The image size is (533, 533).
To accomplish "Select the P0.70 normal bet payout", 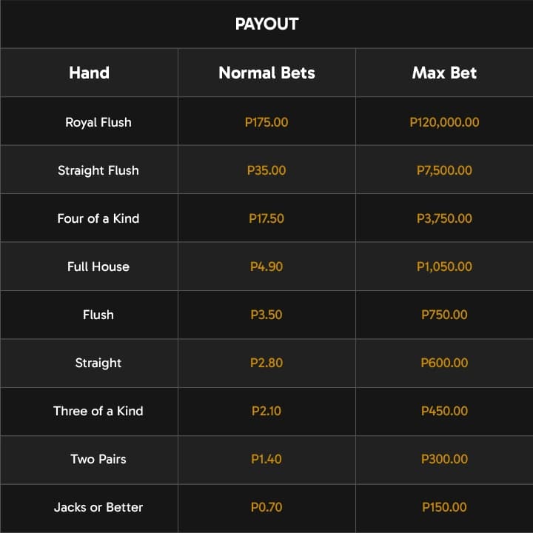I will [266, 508].
